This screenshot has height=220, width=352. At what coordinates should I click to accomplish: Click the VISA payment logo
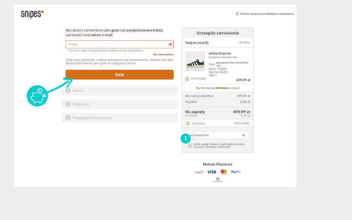pyautogui.click(x=212, y=172)
